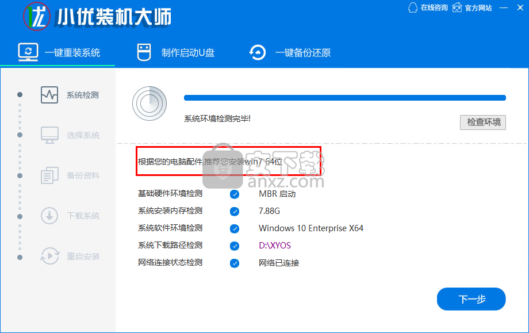Screen dimensions: 529x333
Task: Click the 网络已连接 status value
Action: tap(279, 263)
